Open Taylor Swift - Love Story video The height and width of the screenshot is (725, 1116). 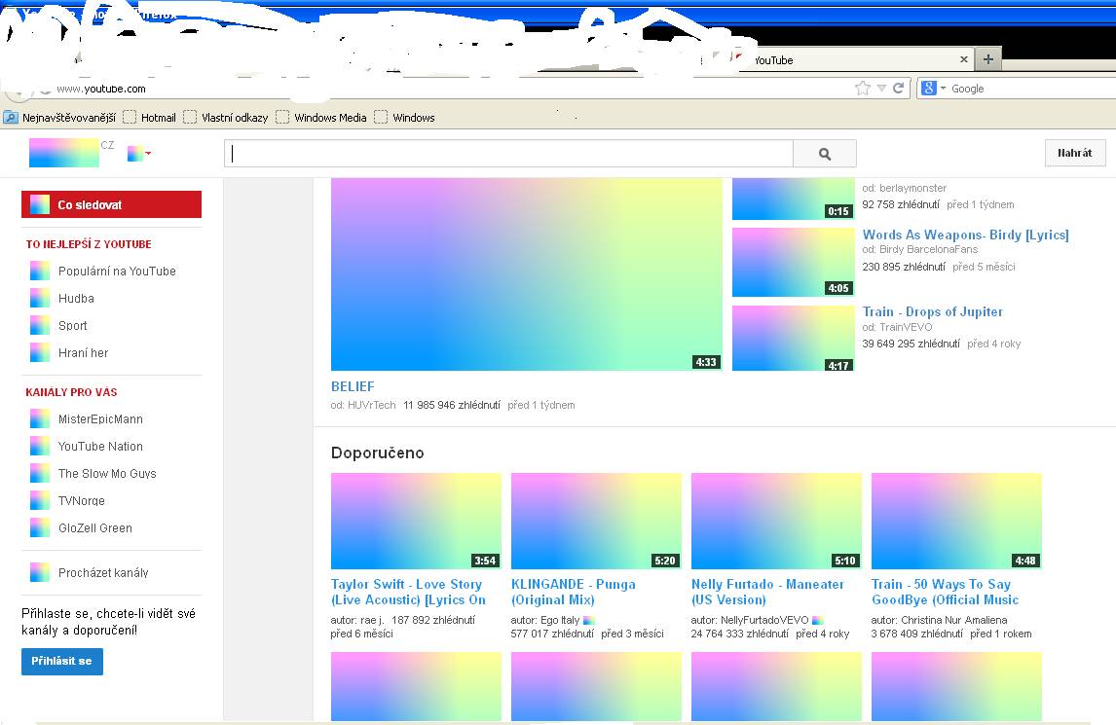tap(408, 592)
